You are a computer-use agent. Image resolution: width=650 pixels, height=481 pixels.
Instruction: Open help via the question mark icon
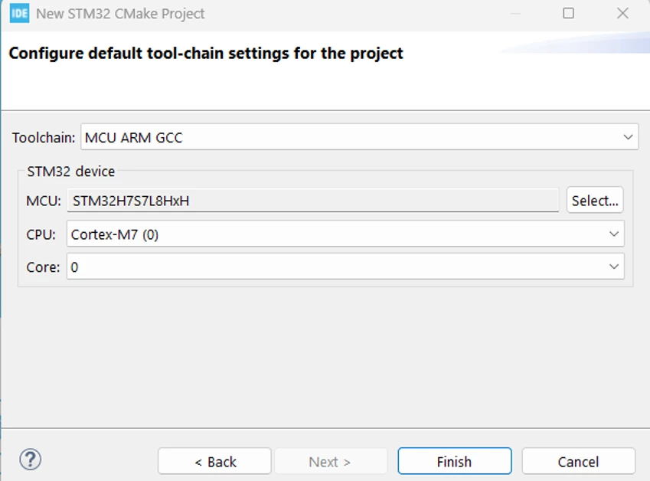pyautogui.click(x=31, y=460)
